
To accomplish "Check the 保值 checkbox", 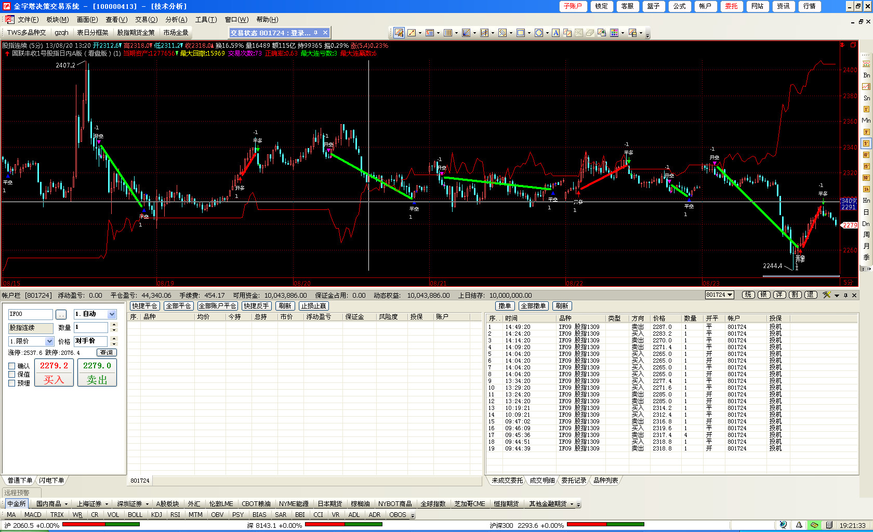I will 11,374.
